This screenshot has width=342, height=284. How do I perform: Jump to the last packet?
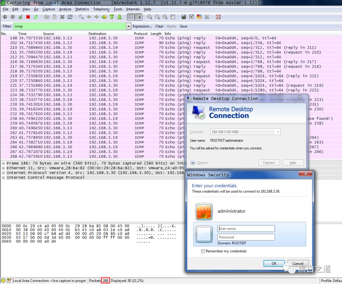[x=119, y=17]
